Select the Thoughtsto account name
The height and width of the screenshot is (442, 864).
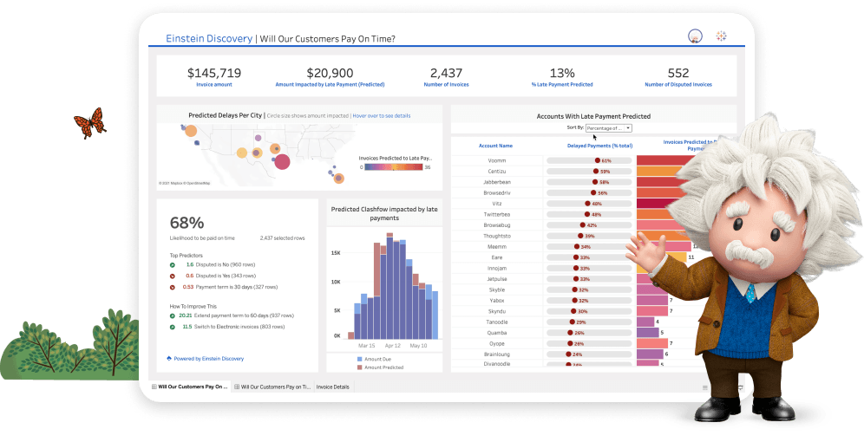pyautogui.click(x=496, y=236)
